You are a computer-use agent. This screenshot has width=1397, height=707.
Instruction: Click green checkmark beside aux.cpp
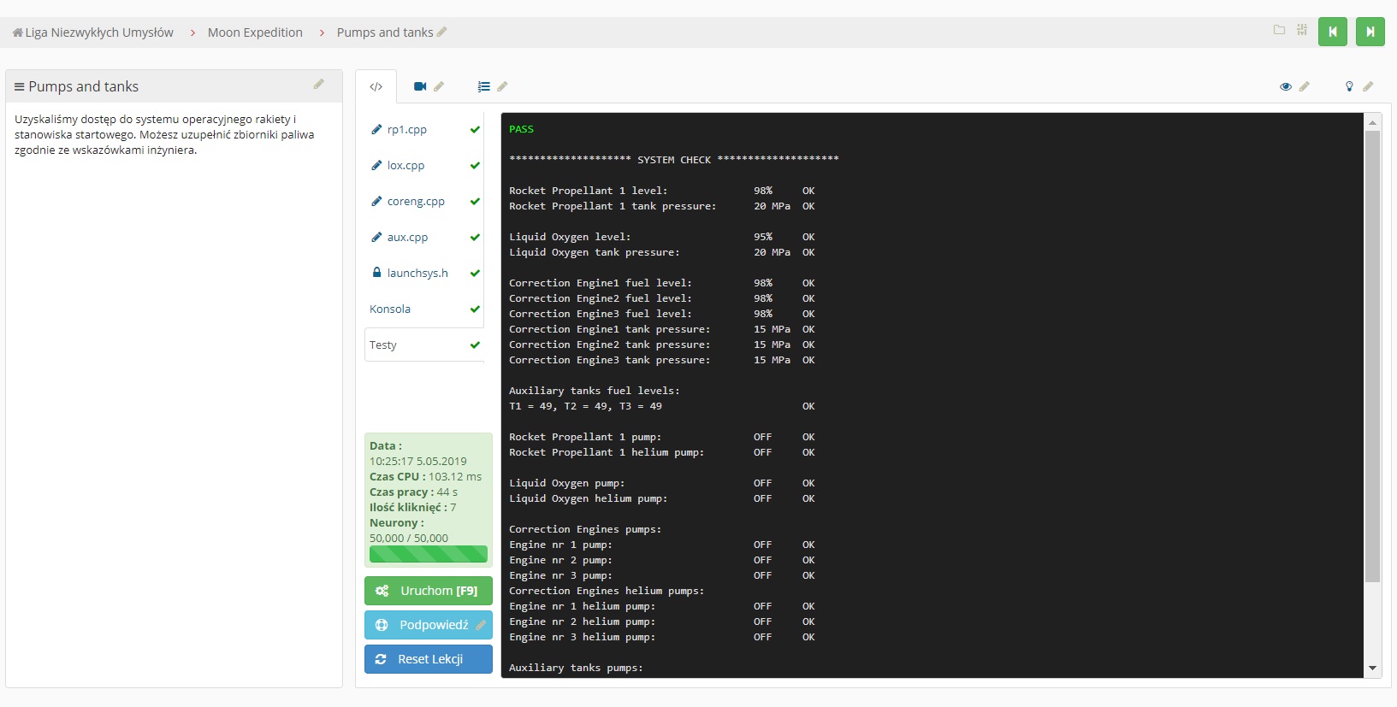click(x=475, y=238)
